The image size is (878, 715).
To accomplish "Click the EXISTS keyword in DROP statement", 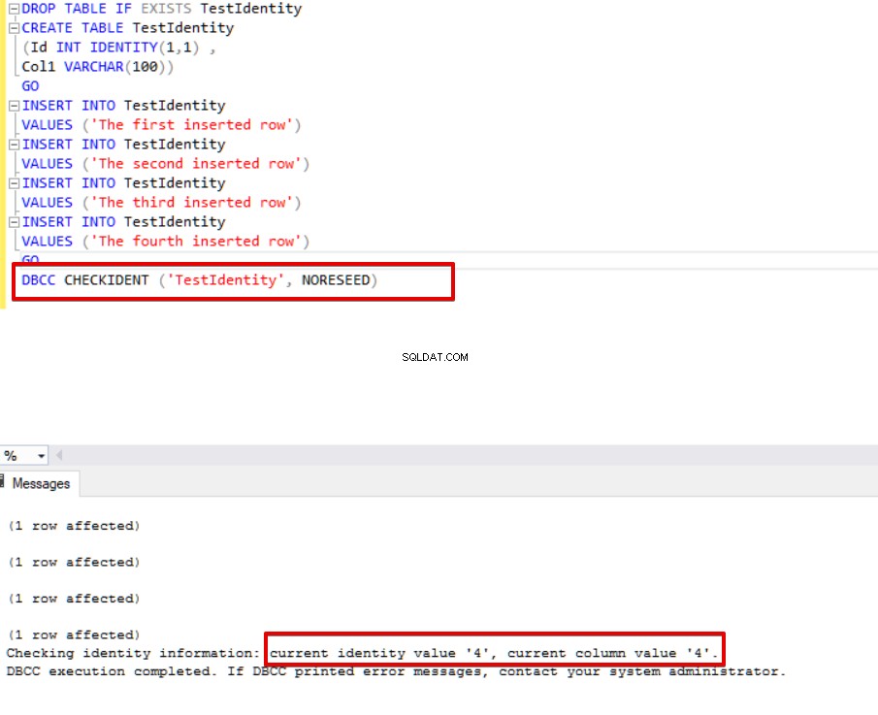I will click(x=166, y=9).
